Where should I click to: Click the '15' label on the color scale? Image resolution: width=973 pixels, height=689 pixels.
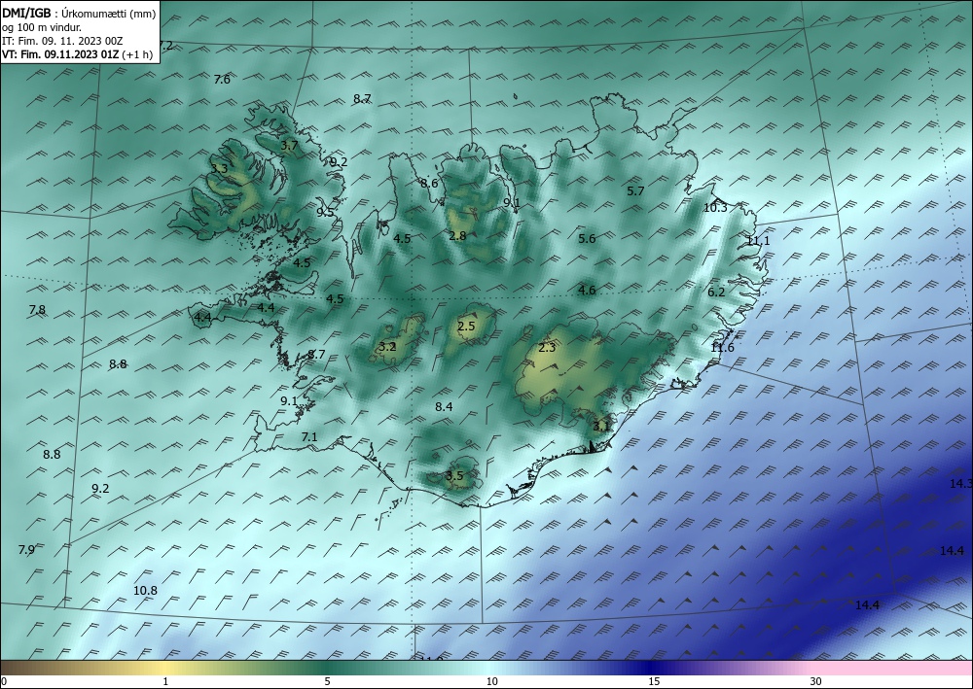[654, 682]
